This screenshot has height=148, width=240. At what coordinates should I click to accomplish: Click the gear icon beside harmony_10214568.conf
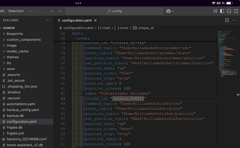point(3,139)
